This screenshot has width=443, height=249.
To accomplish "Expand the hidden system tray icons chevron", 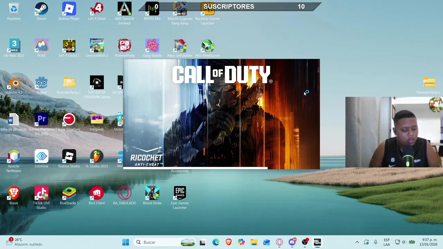I will [357, 242].
